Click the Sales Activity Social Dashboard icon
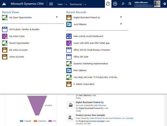The image size is (167, 126). (69, 36)
